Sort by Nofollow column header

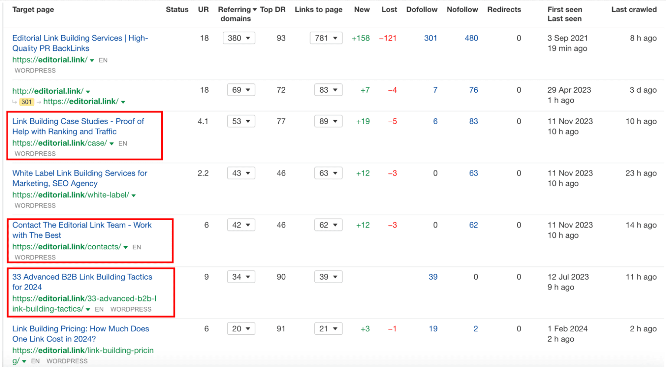462,10
